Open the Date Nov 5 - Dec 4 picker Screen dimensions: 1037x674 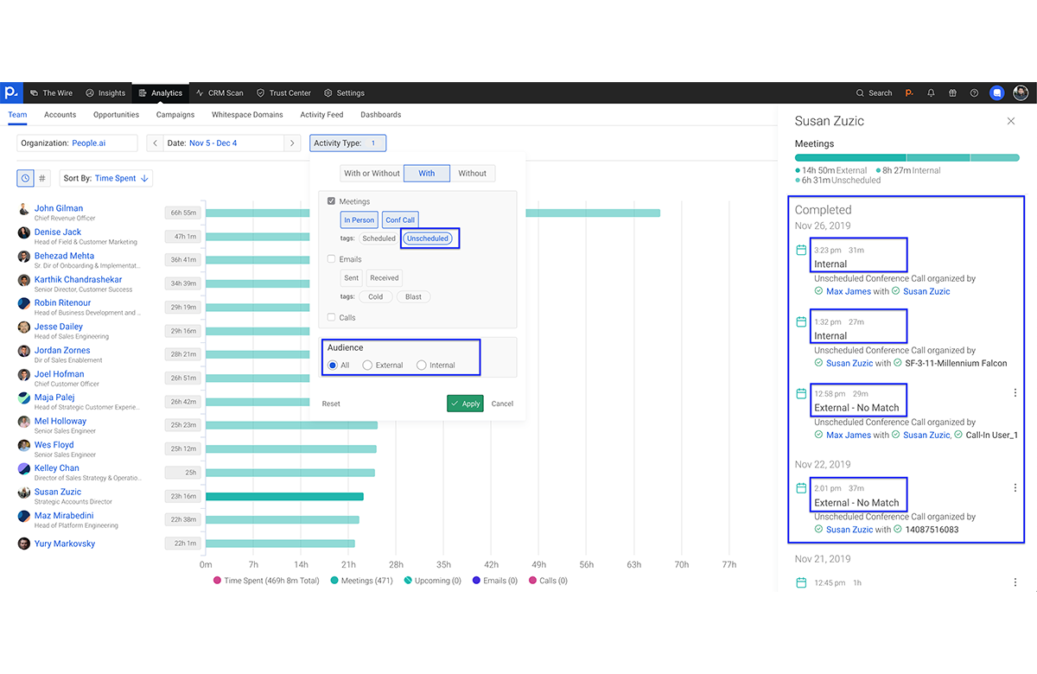coord(224,143)
